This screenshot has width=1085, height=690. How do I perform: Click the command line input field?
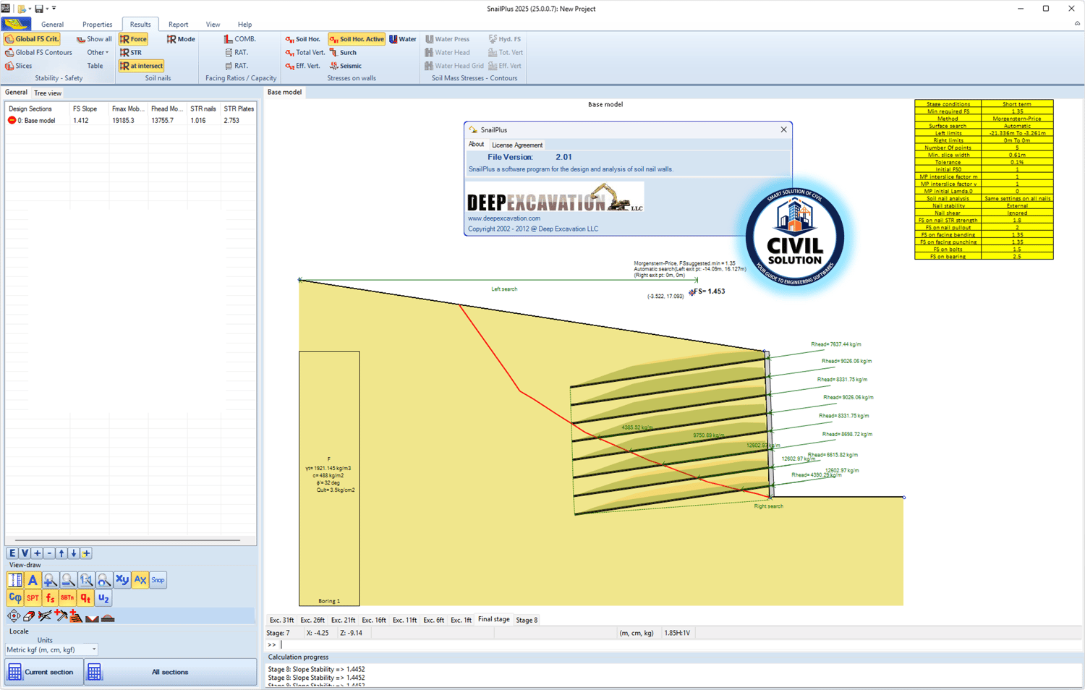(680, 644)
